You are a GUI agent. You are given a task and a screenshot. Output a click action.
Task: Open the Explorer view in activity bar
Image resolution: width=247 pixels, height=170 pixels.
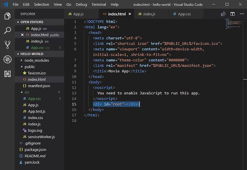pos(8,16)
